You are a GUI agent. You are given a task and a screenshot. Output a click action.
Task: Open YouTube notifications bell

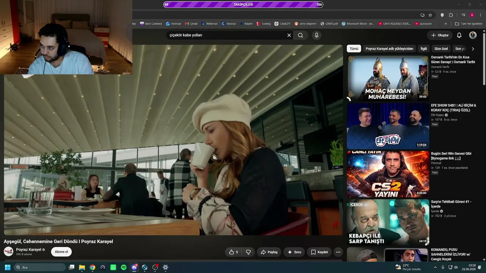[x=459, y=35]
